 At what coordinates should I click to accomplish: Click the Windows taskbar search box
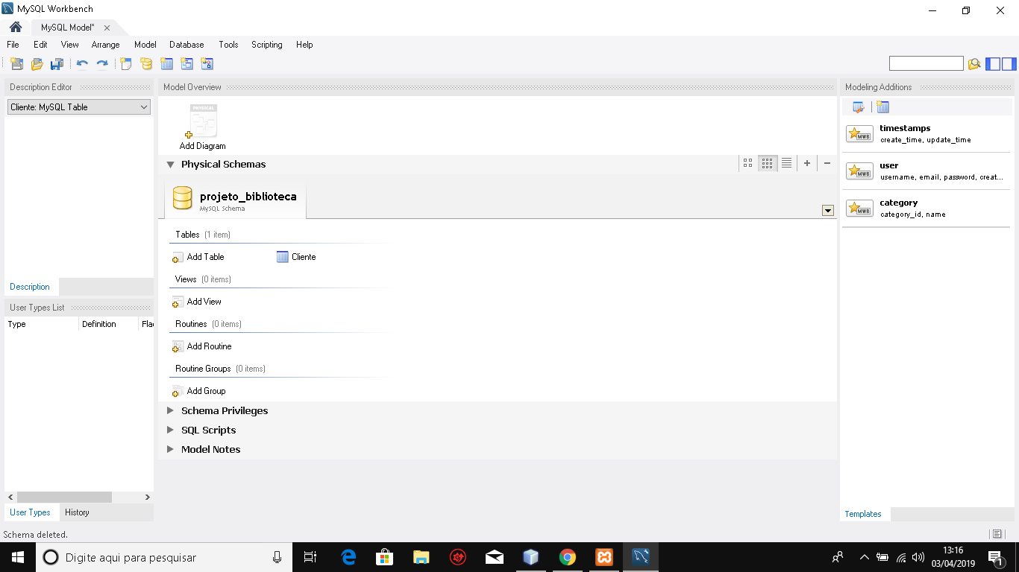pyautogui.click(x=164, y=557)
